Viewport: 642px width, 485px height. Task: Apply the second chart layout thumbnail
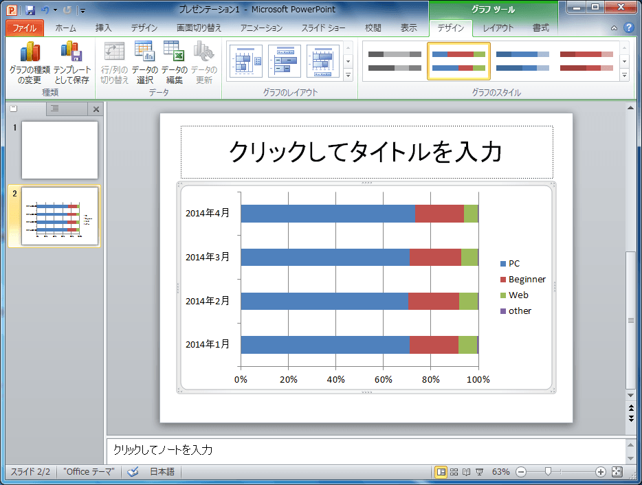click(x=284, y=61)
